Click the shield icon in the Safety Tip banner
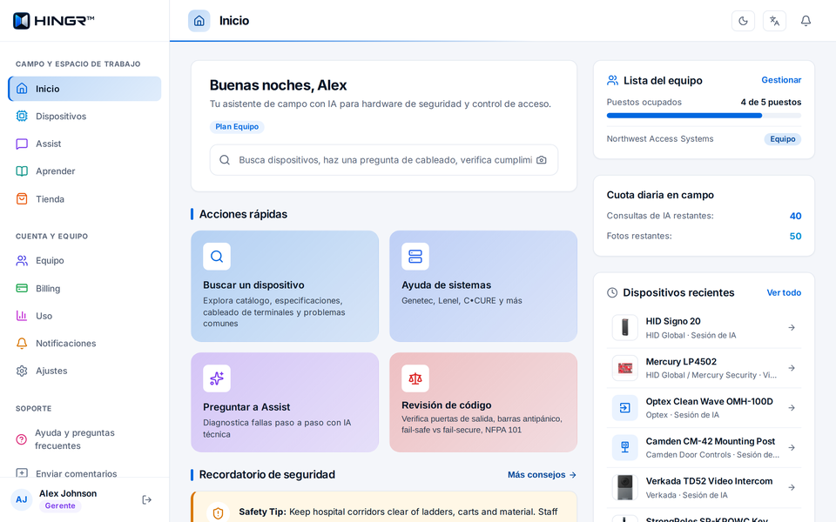 pyautogui.click(x=218, y=513)
